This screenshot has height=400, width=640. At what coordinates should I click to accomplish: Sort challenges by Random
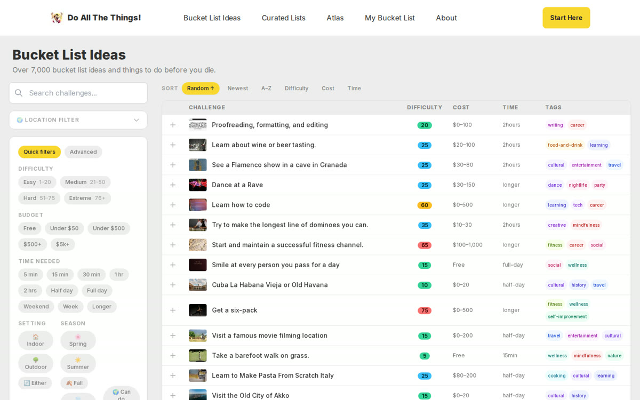click(x=201, y=89)
